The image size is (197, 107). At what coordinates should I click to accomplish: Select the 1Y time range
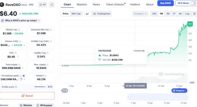click(x=174, y=14)
